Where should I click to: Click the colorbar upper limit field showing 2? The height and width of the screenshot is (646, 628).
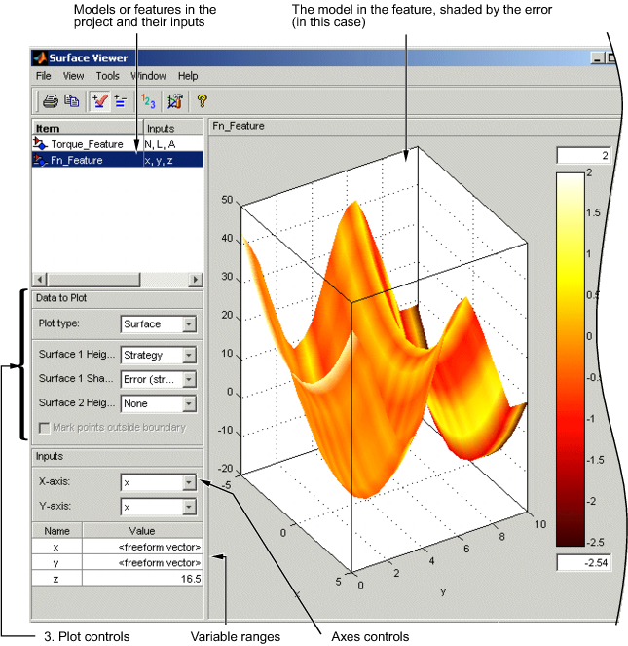point(584,155)
